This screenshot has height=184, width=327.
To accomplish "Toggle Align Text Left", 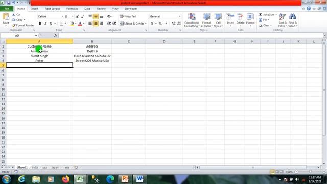I will 90,24.
